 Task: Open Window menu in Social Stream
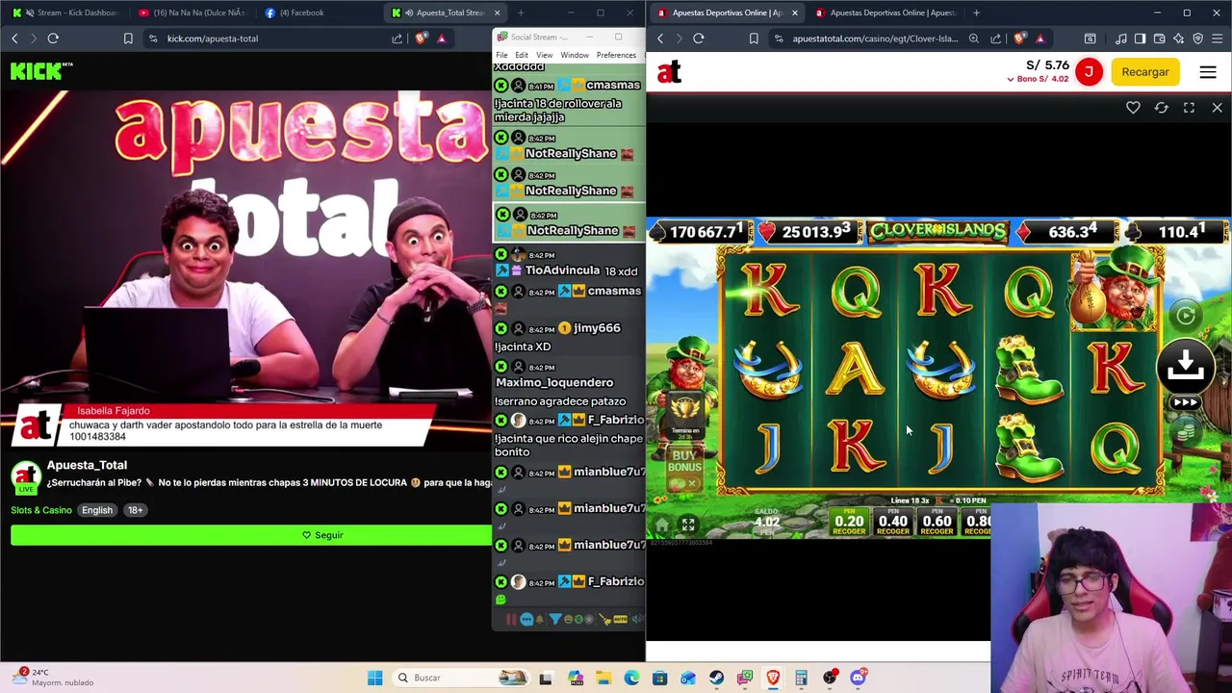coord(575,55)
